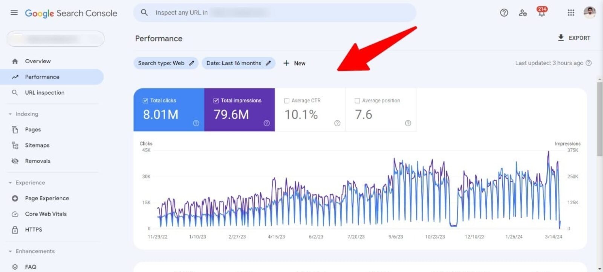Open notifications bell with 214 badge

[x=542, y=12]
